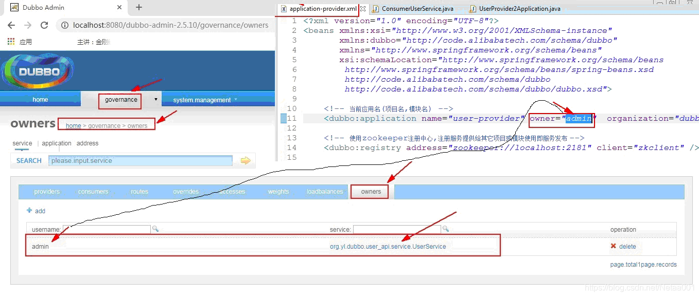699x297 pixels.
Task: Open the org.yl.dubbo.user_api.service.UserService link
Action: (388, 247)
